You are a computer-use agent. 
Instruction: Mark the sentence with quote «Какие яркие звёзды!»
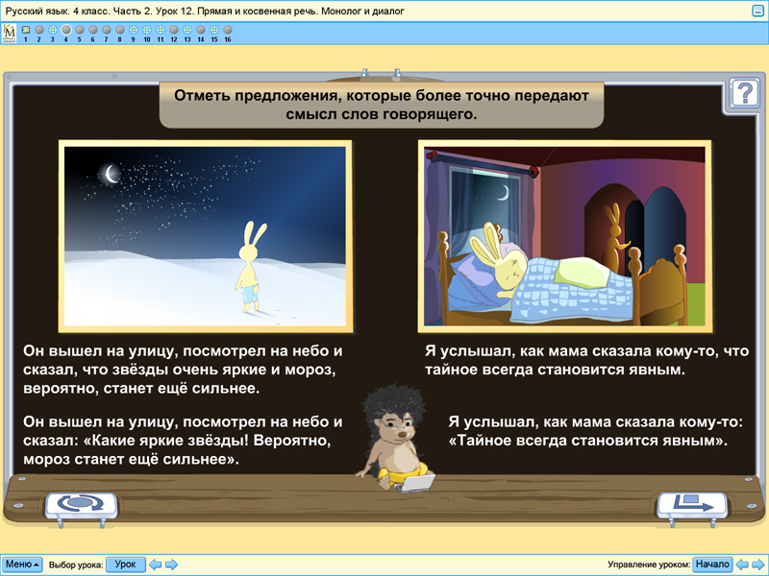pyautogui.click(x=183, y=441)
